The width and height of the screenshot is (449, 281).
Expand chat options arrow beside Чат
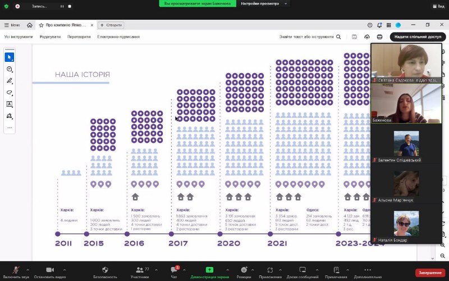click(x=184, y=270)
